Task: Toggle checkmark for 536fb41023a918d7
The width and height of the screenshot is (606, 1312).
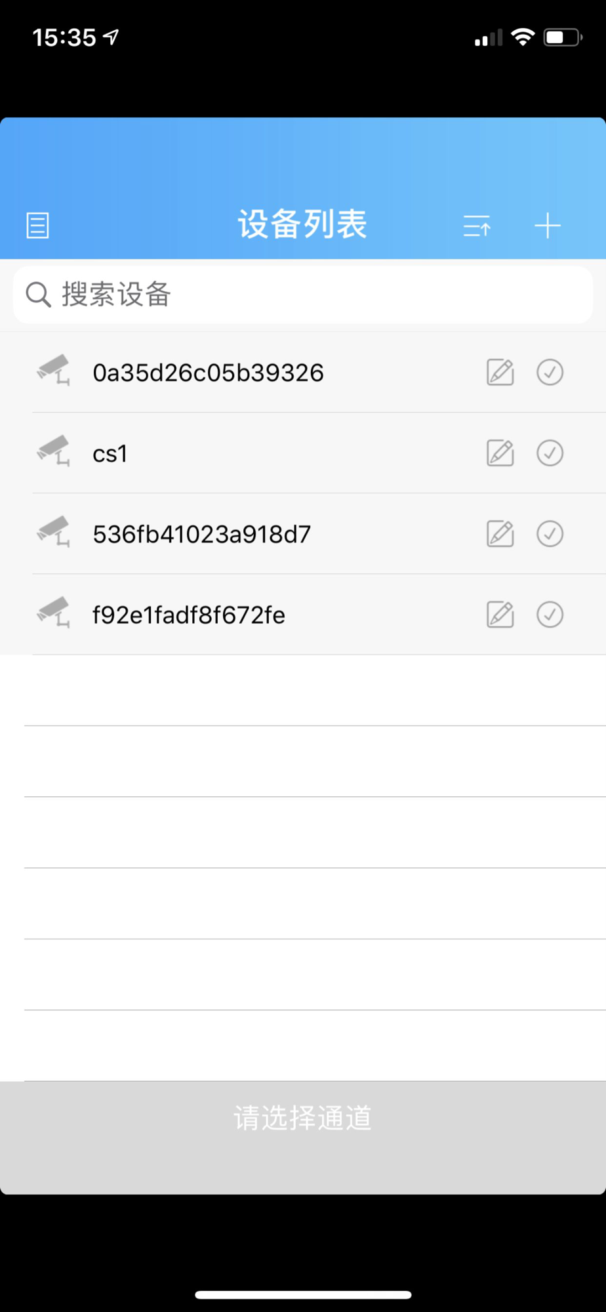Action: click(550, 533)
